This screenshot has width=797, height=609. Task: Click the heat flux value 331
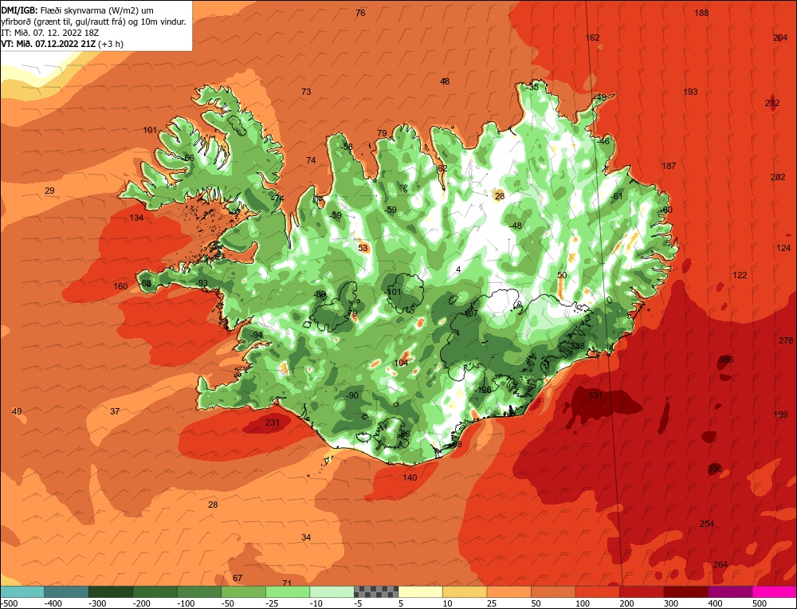(595, 395)
